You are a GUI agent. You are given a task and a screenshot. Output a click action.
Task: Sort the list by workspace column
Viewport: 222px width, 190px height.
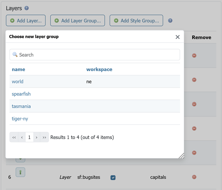click(x=99, y=69)
